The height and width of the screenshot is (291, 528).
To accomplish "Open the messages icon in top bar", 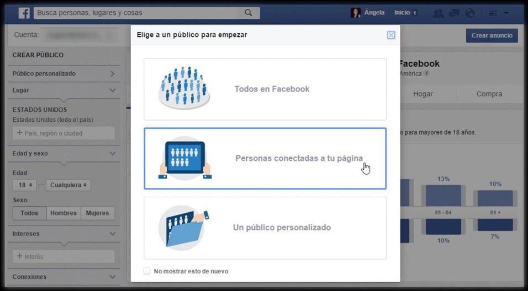I will 454,13.
